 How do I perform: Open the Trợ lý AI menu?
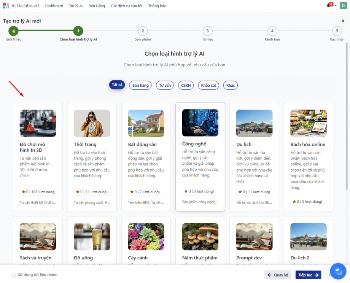[76, 6]
